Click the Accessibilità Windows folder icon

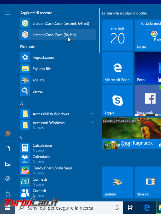pyautogui.click(x=25, y=114)
